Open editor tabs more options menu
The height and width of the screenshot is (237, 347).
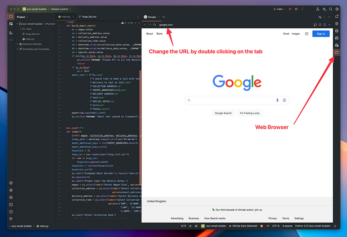(137, 16)
